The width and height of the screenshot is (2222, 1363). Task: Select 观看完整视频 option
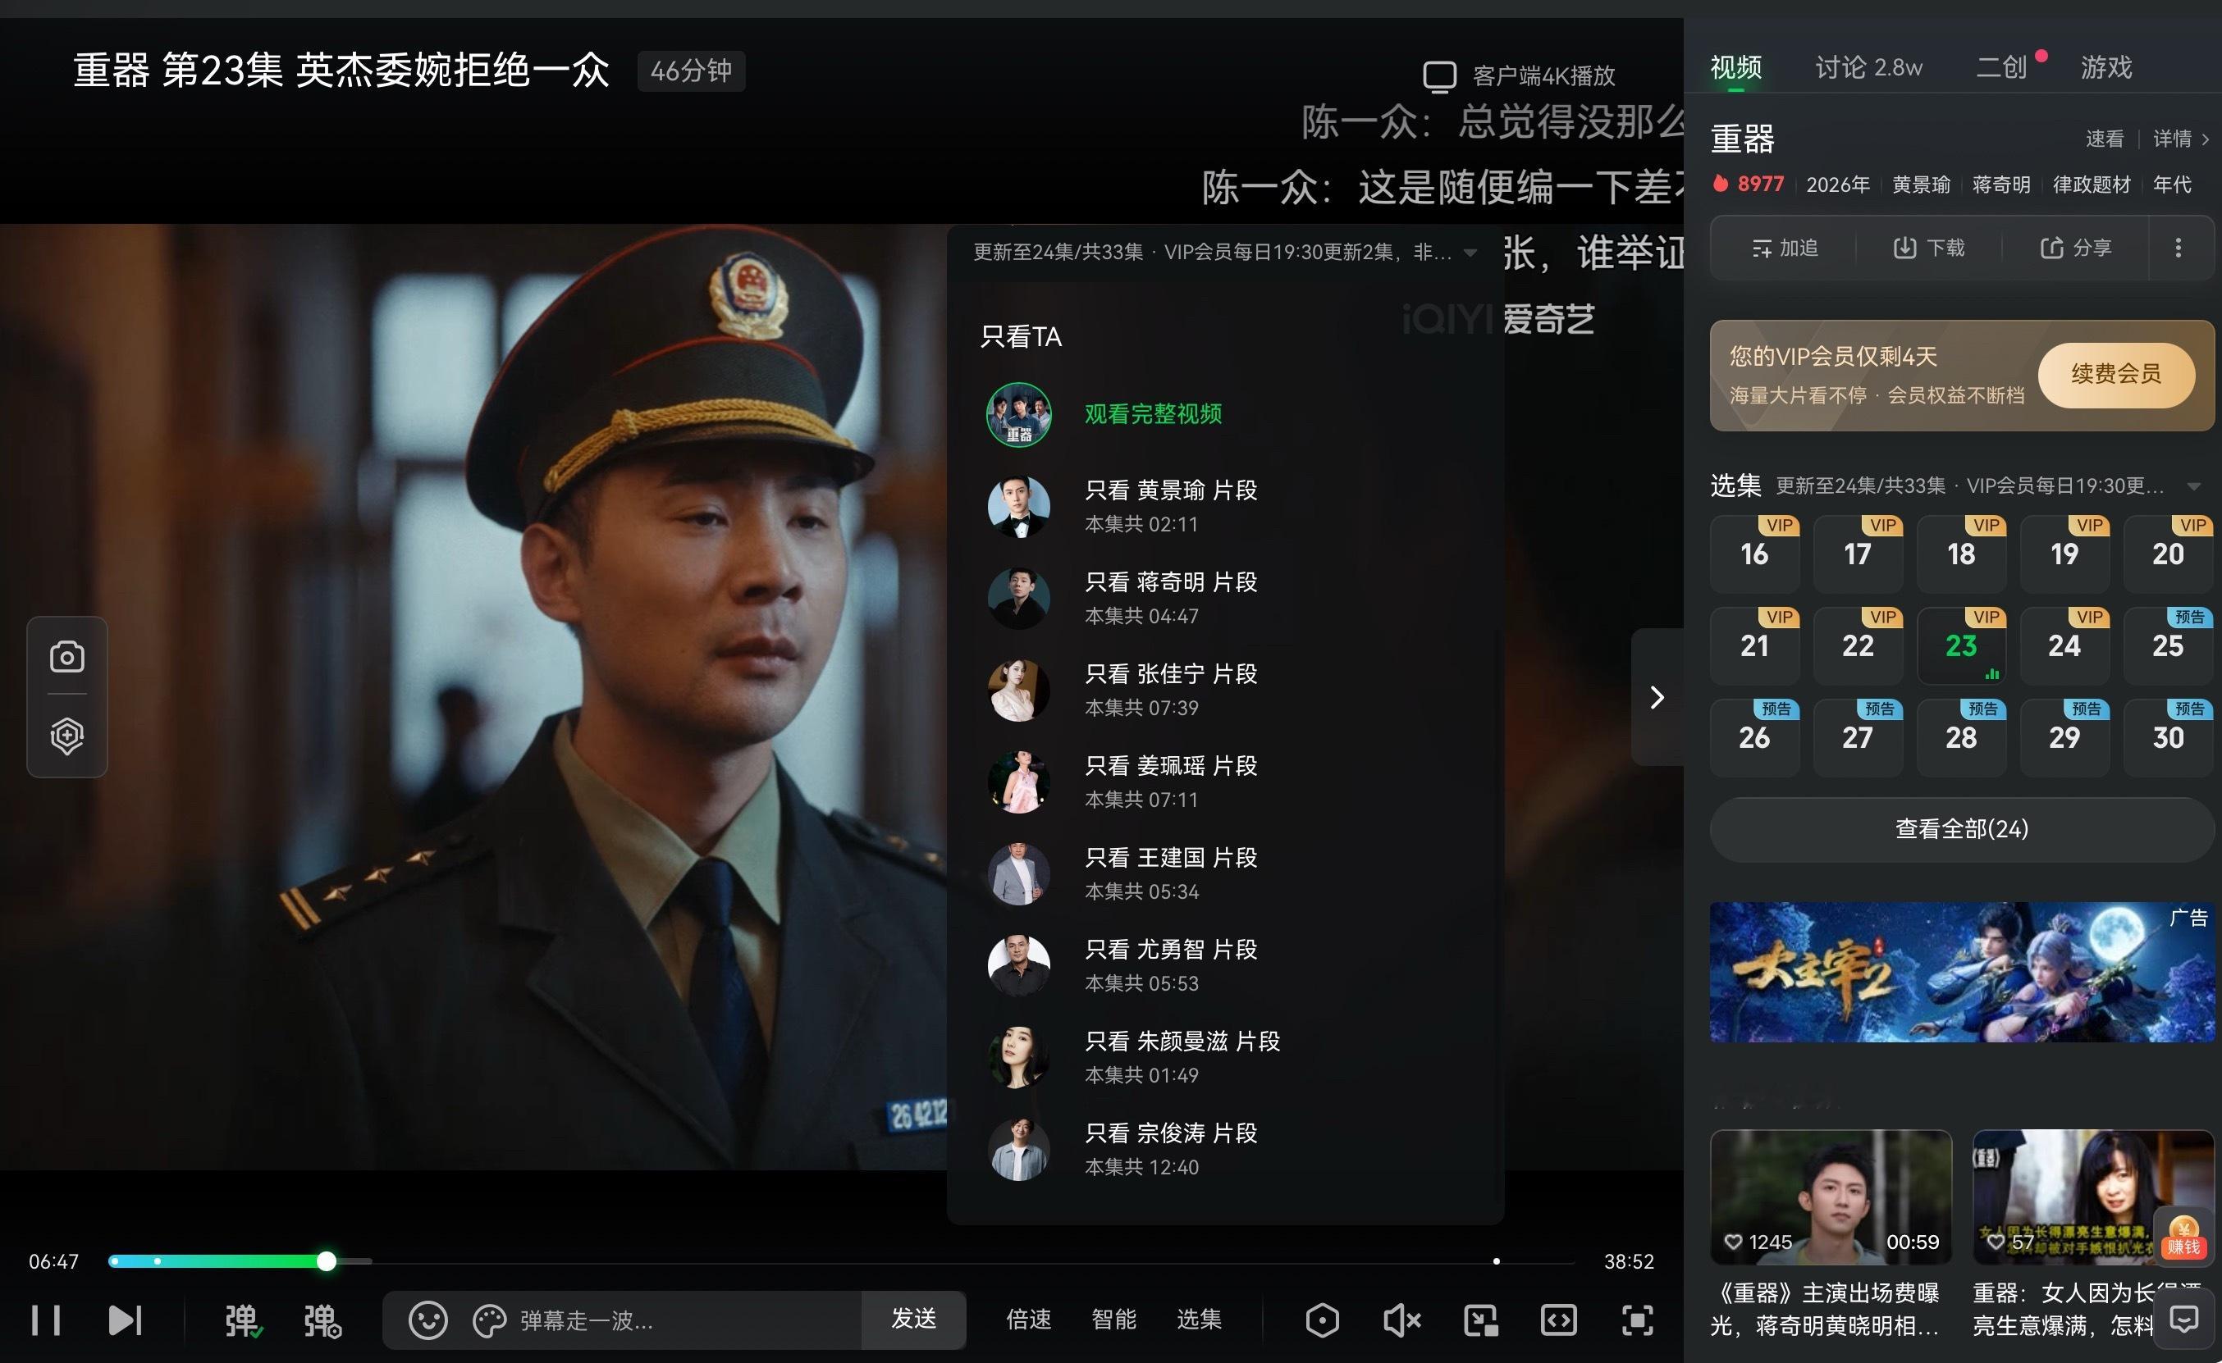[1153, 414]
